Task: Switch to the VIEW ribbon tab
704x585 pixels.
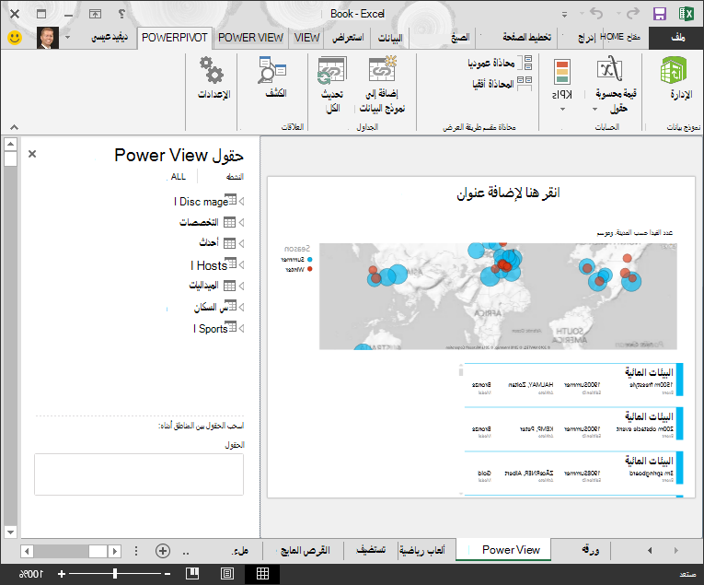Action: tap(307, 38)
